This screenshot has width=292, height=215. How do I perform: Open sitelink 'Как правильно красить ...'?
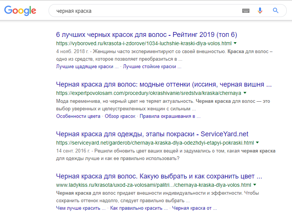pyautogui.click(x=139, y=208)
